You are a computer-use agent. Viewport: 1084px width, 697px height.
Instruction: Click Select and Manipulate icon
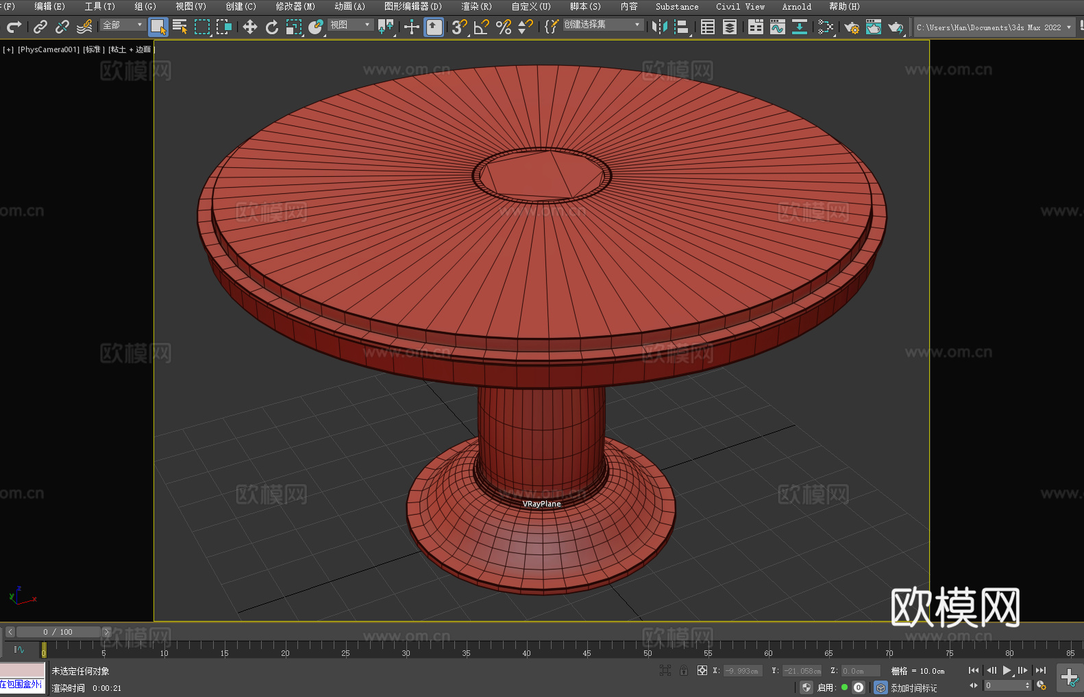pos(412,27)
